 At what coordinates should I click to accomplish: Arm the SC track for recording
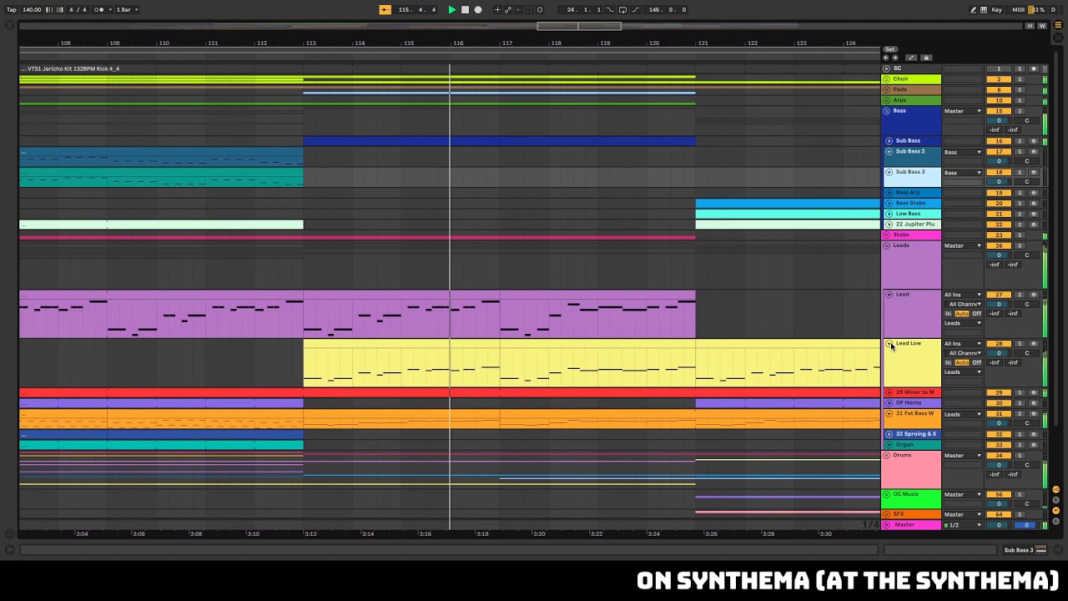tap(1034, 68)
